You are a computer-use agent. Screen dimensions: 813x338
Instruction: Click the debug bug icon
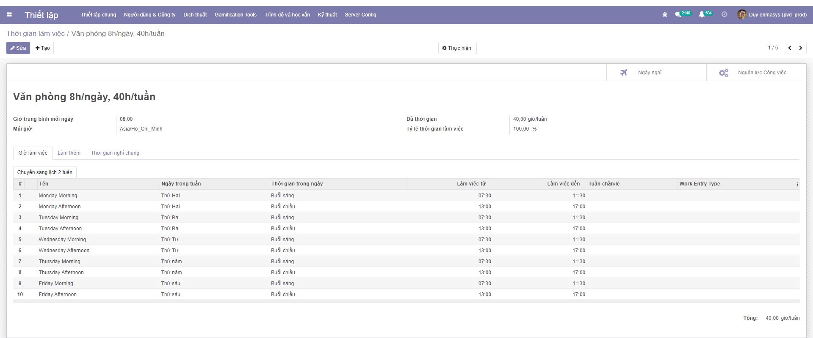(x=664, y=15)
